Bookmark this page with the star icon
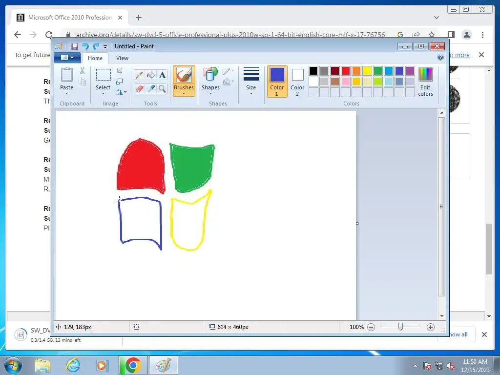 [x=432, y=35]
